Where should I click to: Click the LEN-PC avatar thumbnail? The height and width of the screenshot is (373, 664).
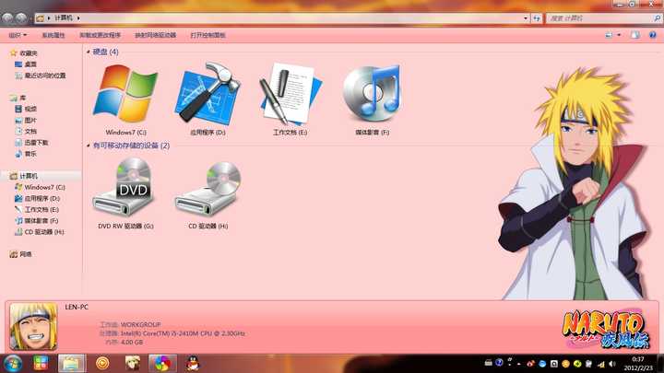(33, 326)
